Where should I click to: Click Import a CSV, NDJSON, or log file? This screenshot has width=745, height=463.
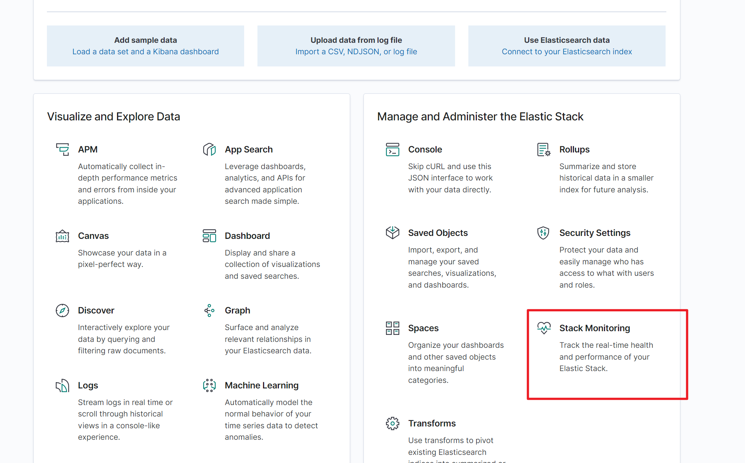tap(356, 52)
